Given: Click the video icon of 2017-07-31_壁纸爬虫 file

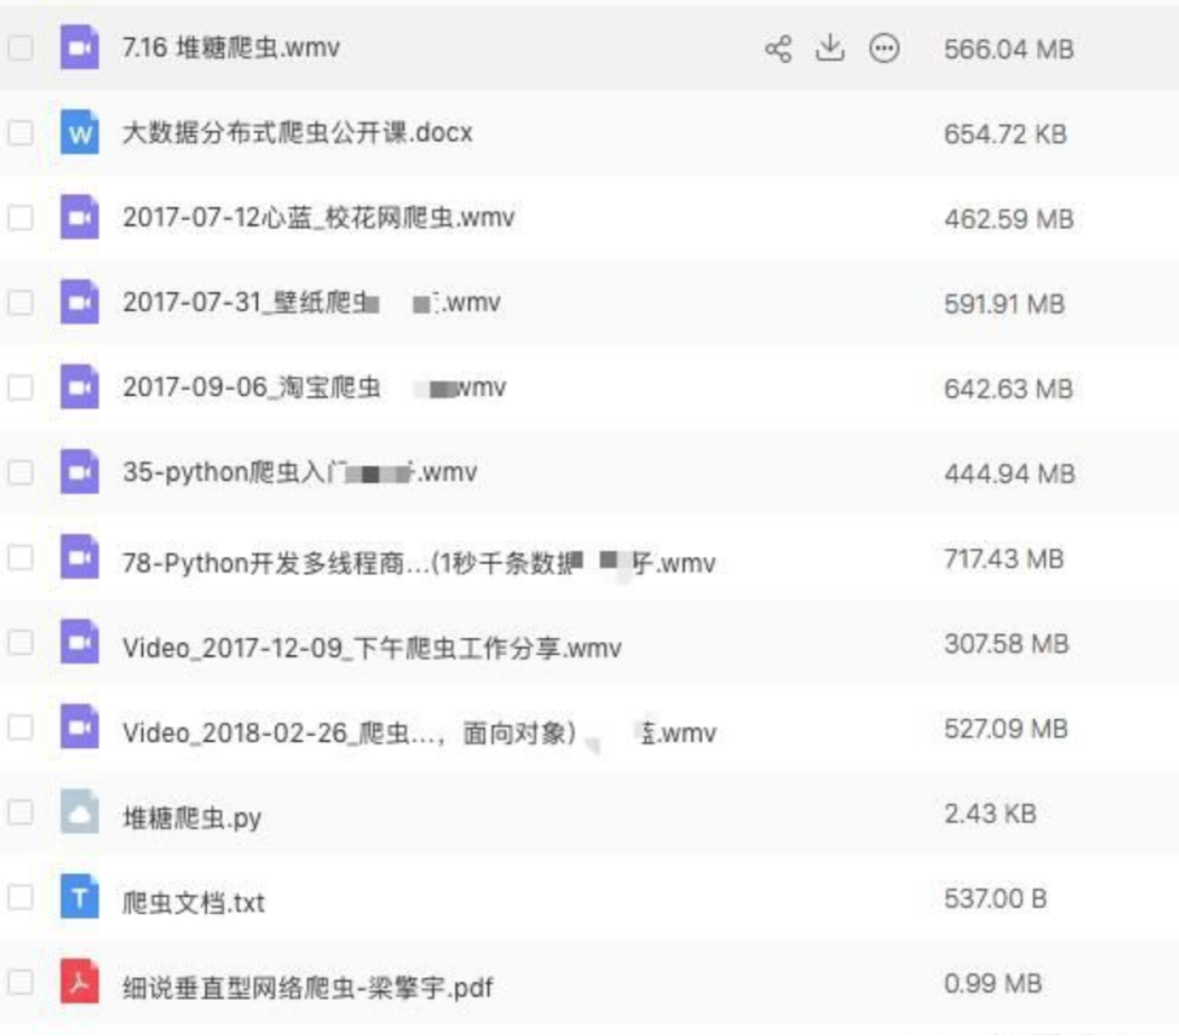Looking at the screenshot, I should tap(80, 302).
